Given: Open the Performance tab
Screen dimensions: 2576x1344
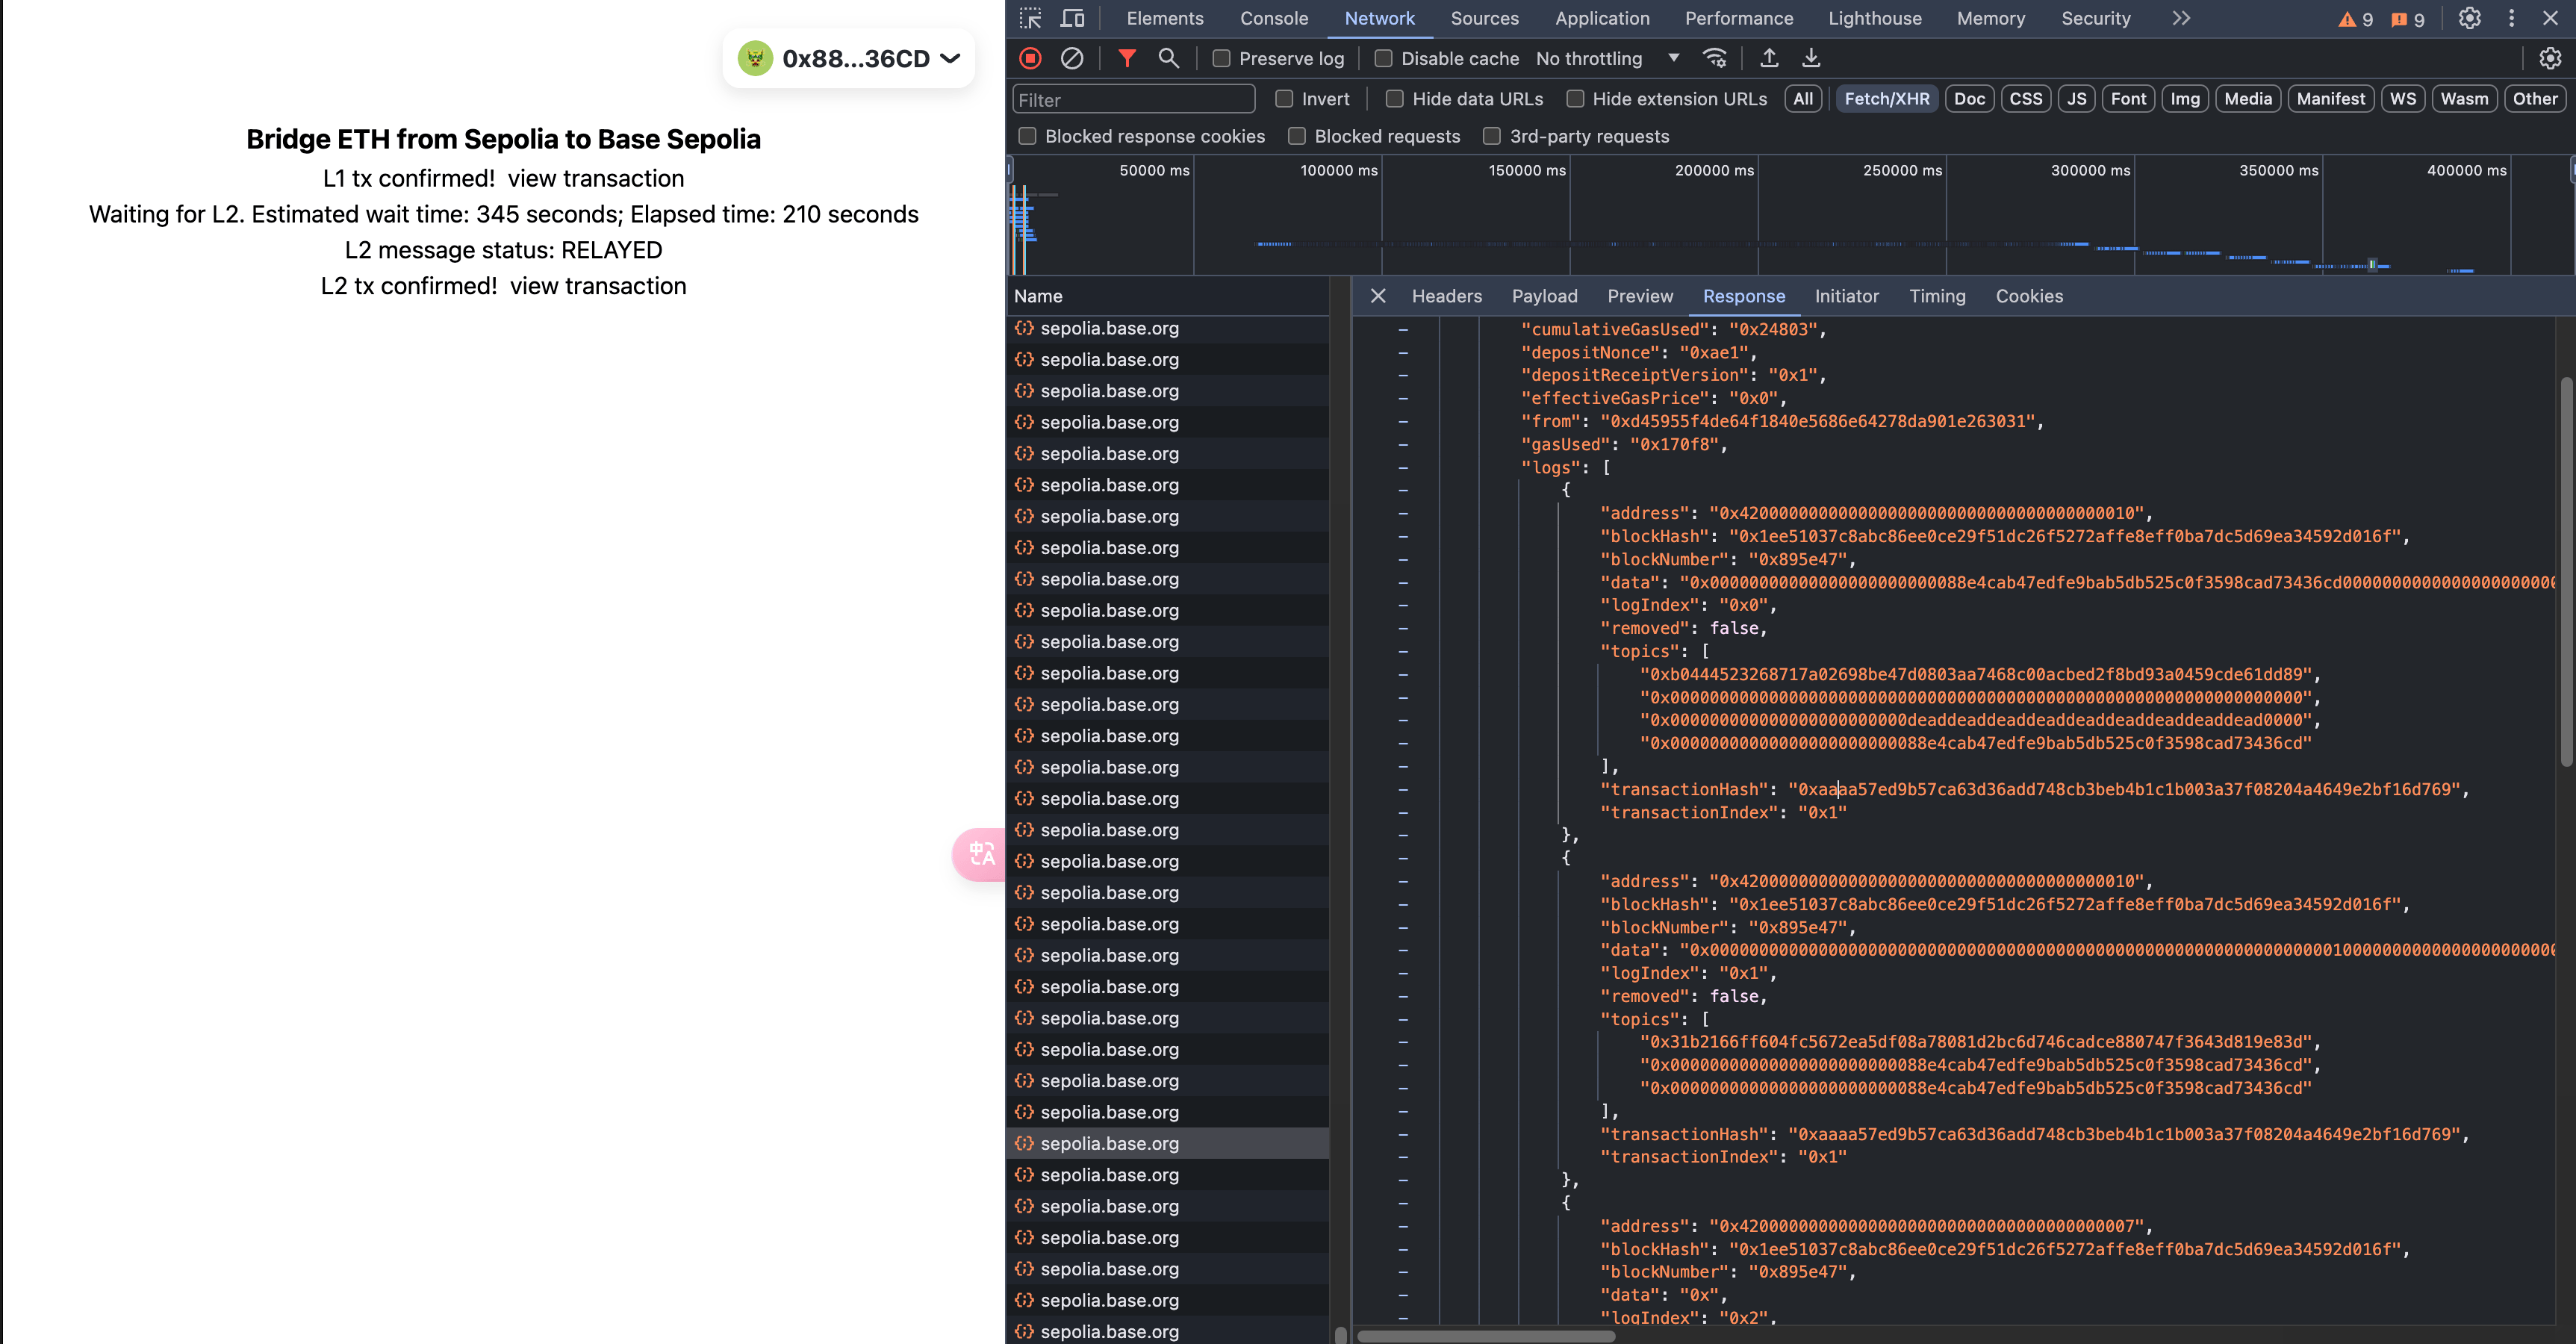Looking at the screenshot, I should 1739,18.
